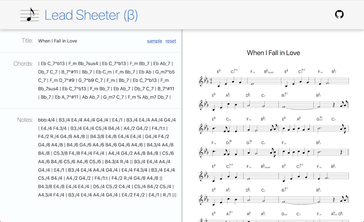Click the Gm7b5 chord symbol on third staff
The height and width of the screenshot is (222, 364).
pos(319,119)
